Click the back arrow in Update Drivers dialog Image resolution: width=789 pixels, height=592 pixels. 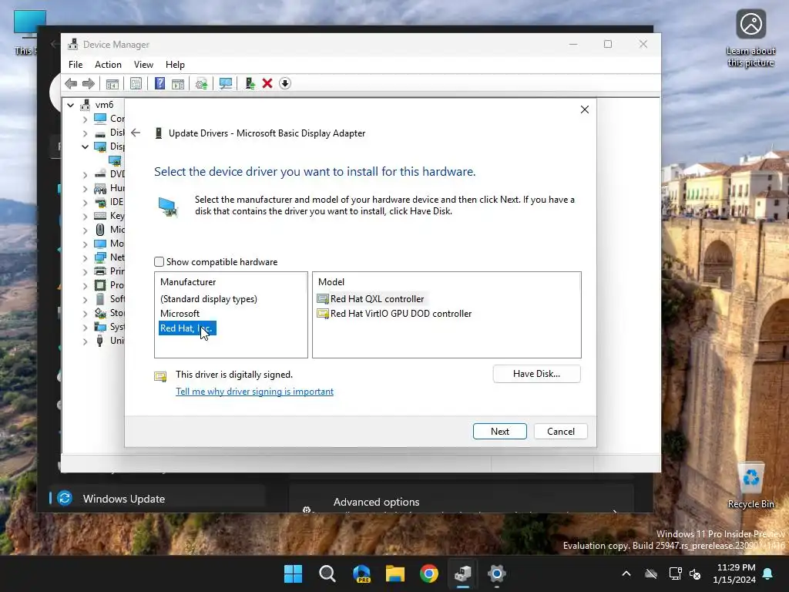point(136,133)
